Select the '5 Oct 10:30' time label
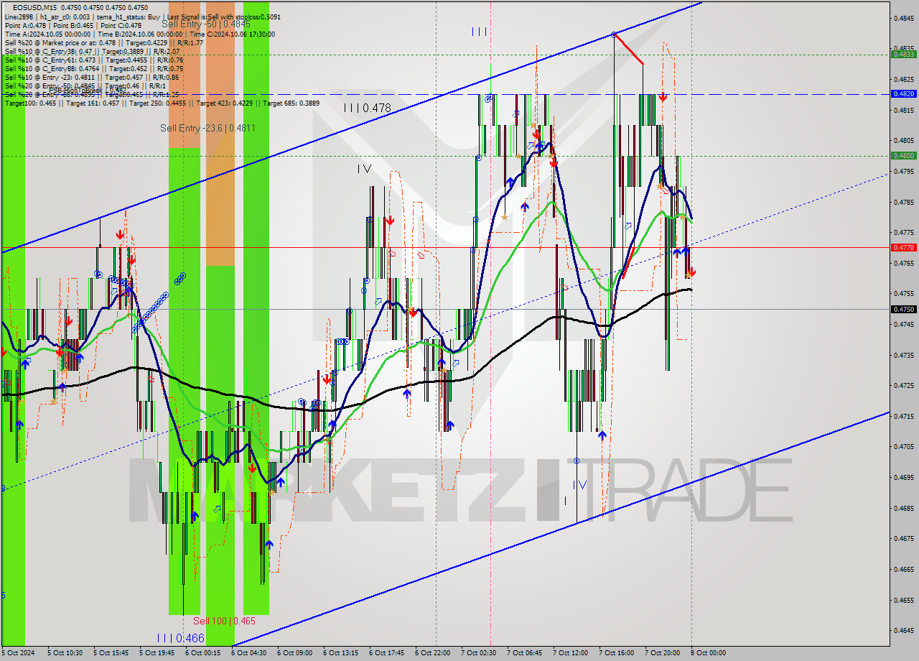 [65, 653]
